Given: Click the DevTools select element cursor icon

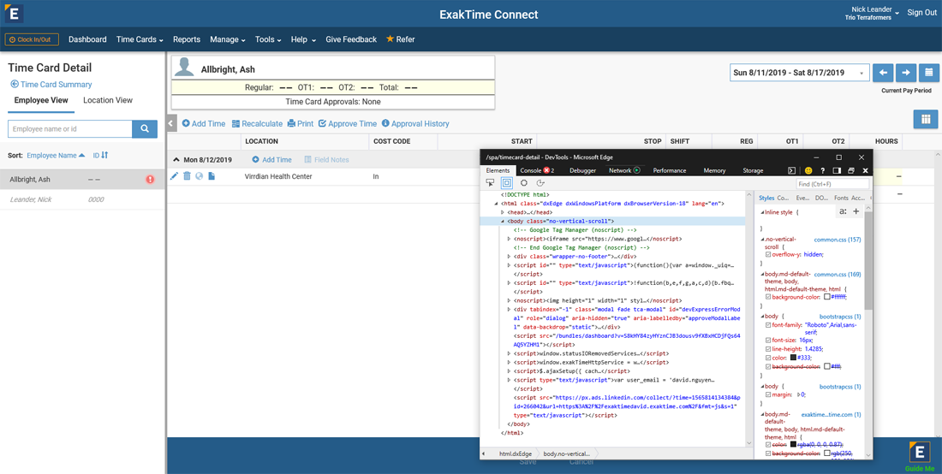Looking at the screenshot, I should coord(490,183).
